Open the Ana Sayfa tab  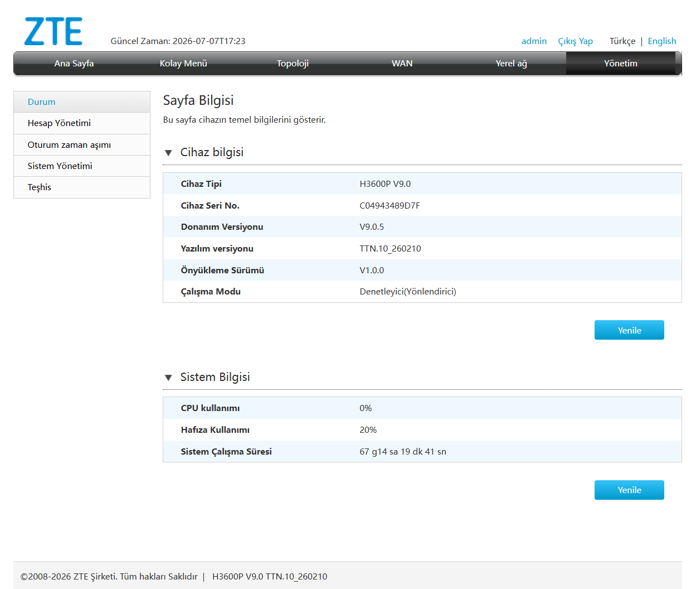(x=74, y=64)
